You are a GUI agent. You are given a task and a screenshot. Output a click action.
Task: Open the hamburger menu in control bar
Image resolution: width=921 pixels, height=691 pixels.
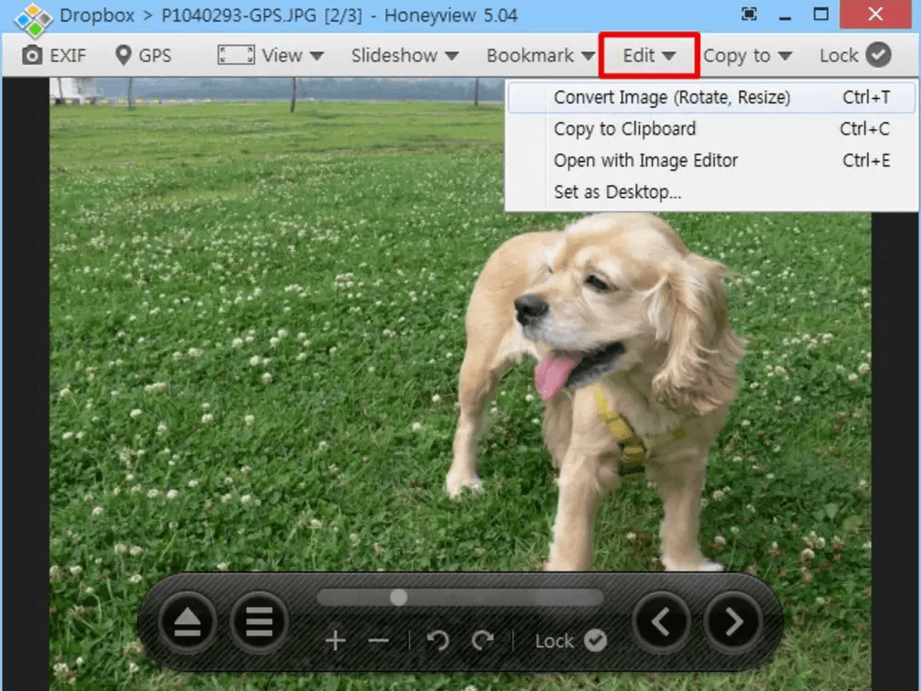click(x=259, y=622)
